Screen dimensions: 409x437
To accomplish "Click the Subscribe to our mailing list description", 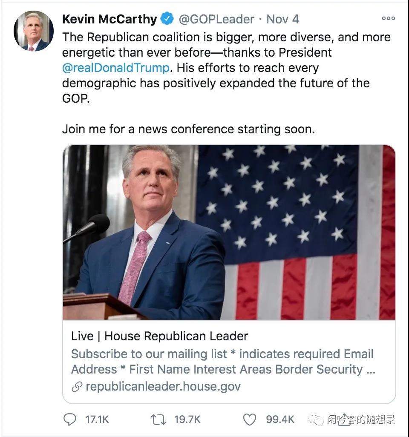I will coord(222,361).
